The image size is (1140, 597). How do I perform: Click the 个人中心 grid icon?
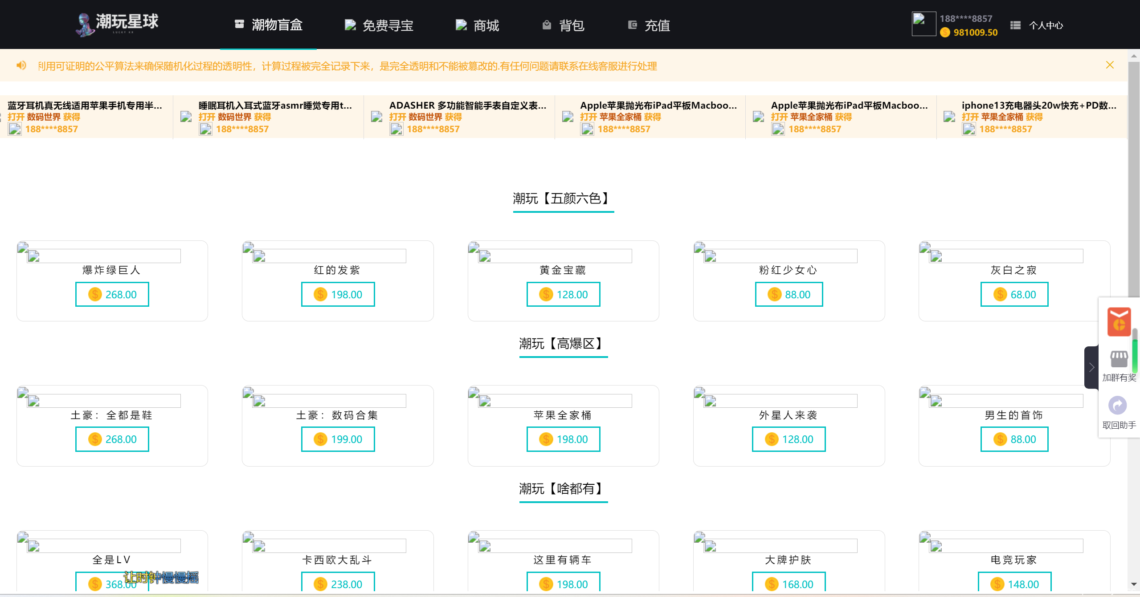pos(1016,25)
